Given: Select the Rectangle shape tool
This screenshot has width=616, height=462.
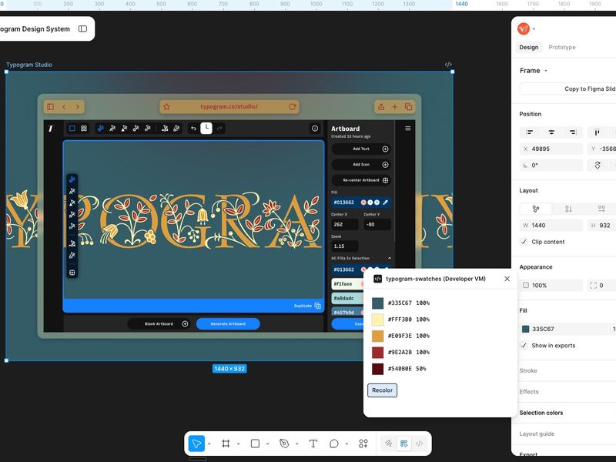Looking at the screenshot, I should pyautogui.click(x=255, y=444).
